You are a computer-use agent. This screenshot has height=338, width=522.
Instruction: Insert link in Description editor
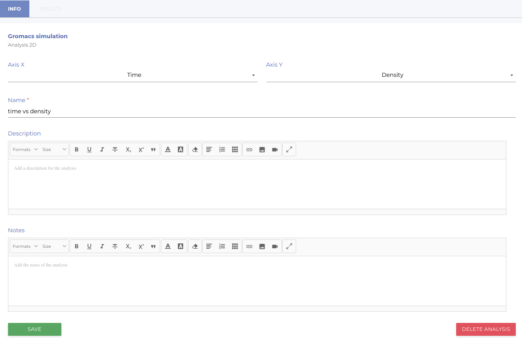pyautogui.click(x=249, y=150)
